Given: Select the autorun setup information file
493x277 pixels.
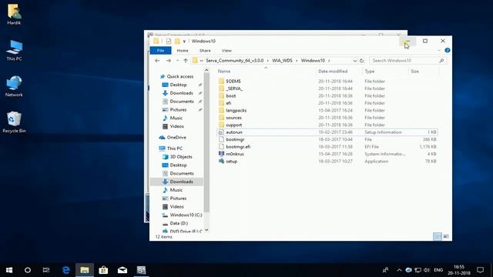Looking at the screenshot, I should tap(327, 132).
